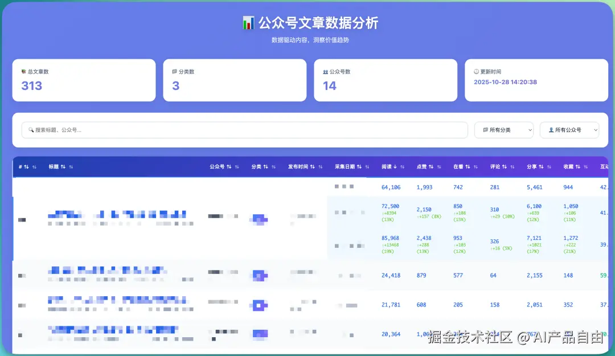
Task: Select the 在看 value 850
Action: (x=458, y=206)
